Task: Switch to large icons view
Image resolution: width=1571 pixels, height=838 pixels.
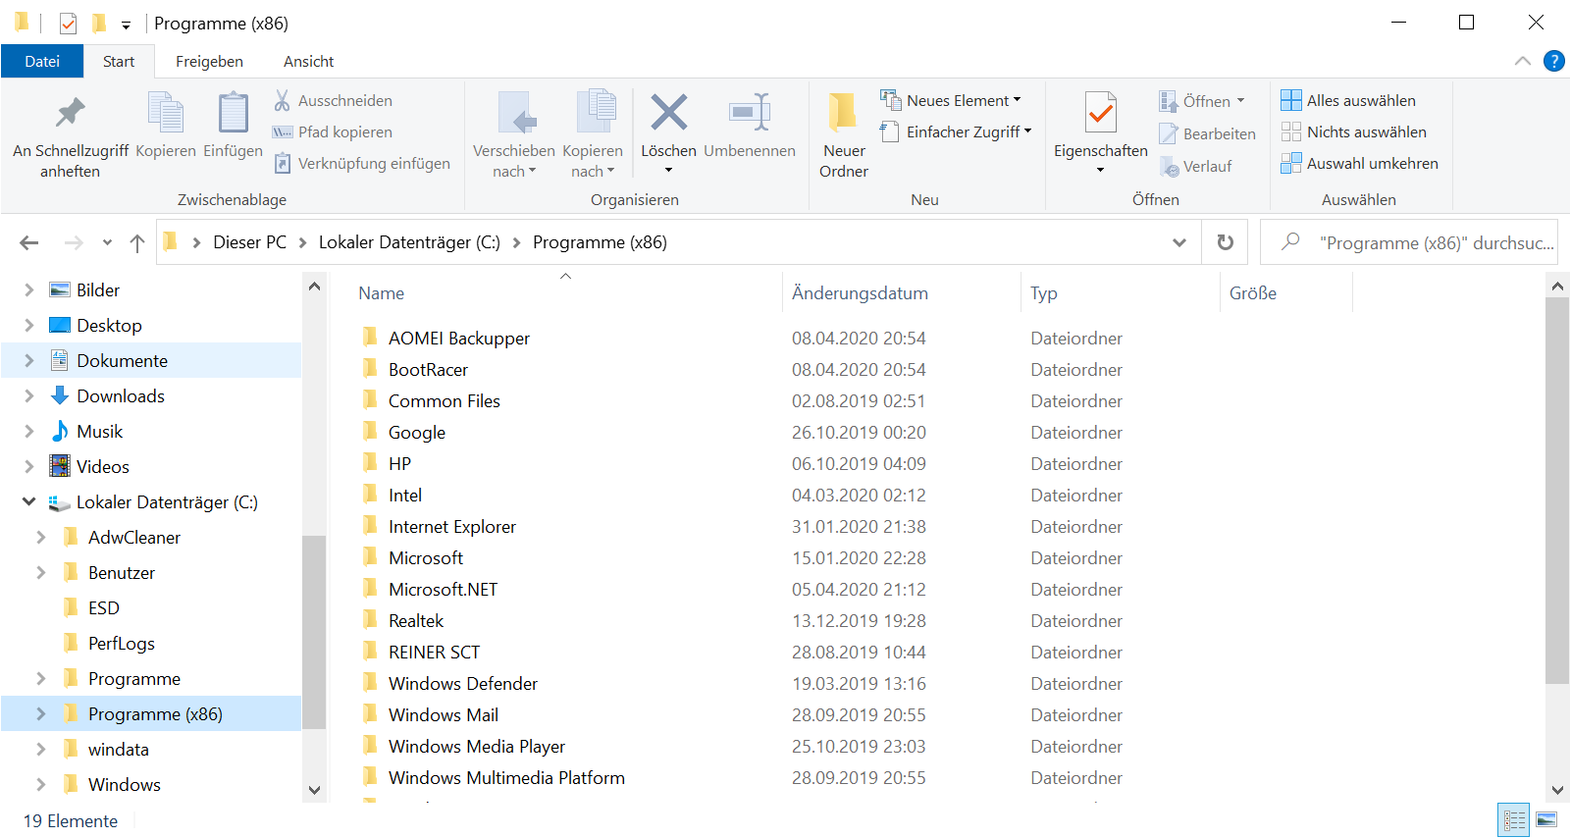Action: [1546, 820]
